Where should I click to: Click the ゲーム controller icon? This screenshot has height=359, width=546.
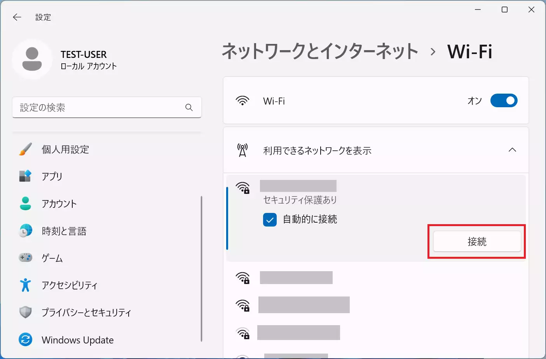click(x=25, y=258)
